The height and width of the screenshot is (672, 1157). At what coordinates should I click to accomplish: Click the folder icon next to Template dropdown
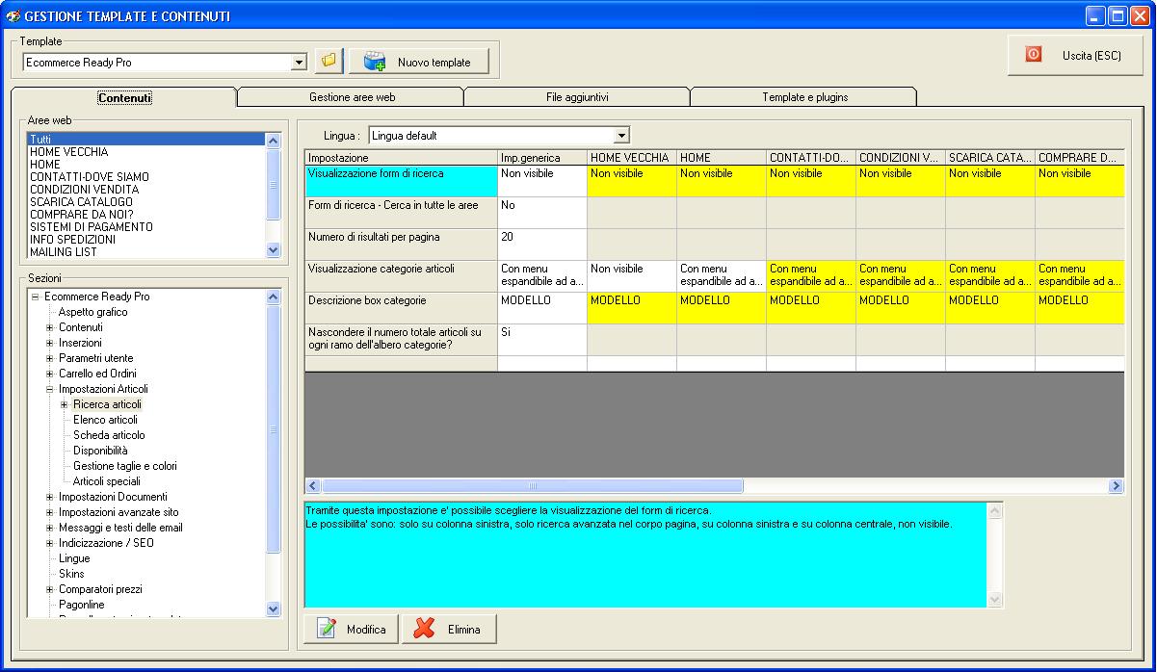pos(329,62)
